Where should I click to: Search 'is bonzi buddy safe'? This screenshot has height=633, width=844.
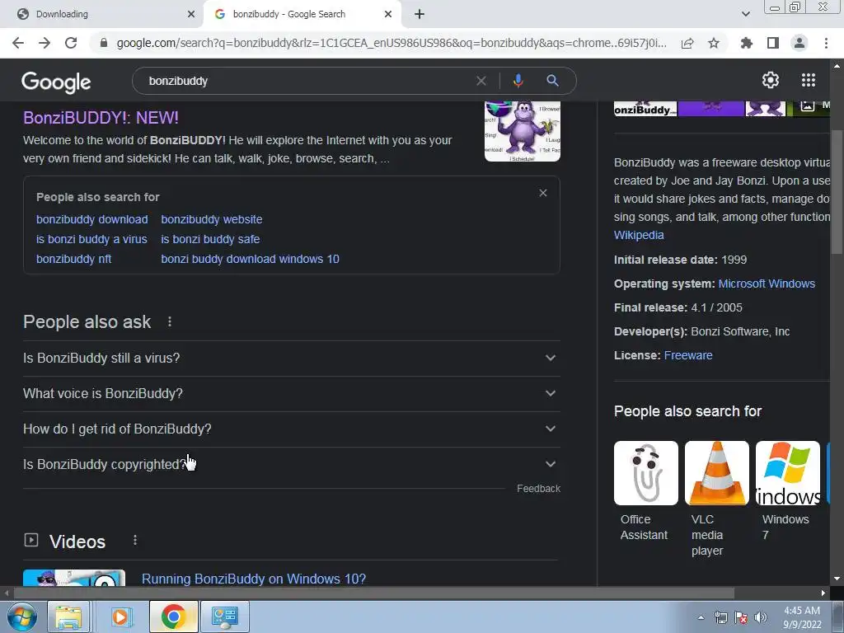(210, 239)
